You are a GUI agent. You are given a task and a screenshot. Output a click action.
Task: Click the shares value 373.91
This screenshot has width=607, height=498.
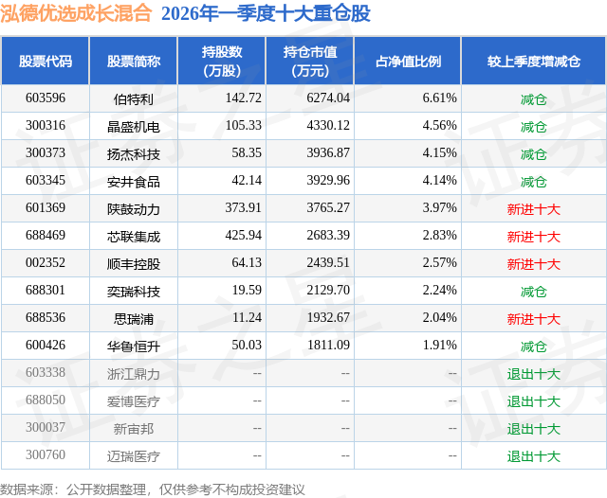point(244,208)
